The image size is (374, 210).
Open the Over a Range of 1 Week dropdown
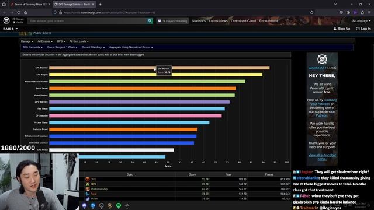click(62, 47)
